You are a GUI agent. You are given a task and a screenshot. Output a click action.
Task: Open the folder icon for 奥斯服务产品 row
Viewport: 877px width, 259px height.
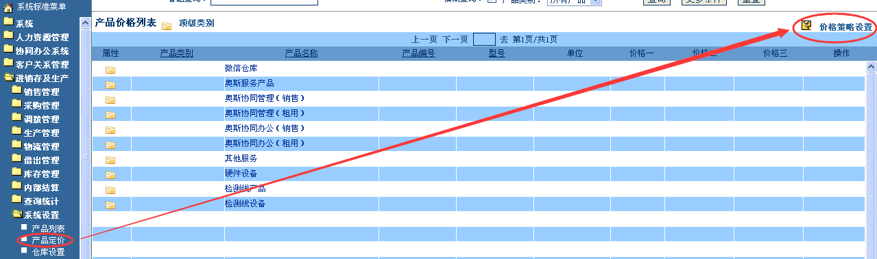coord(110,85)
